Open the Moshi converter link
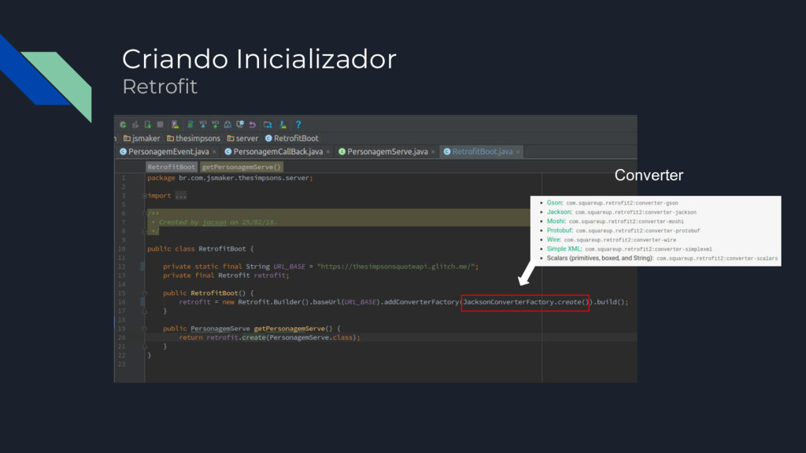806x453 pixels. click(556, 221)
